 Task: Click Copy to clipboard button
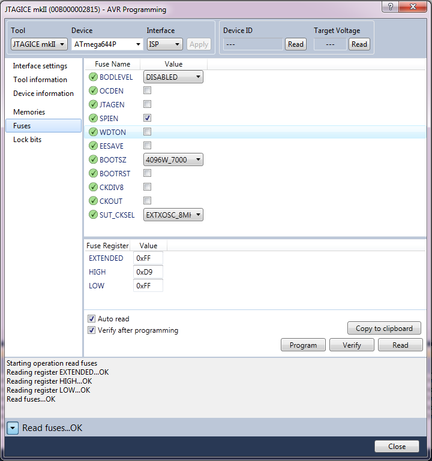click(x=384, y=328)
